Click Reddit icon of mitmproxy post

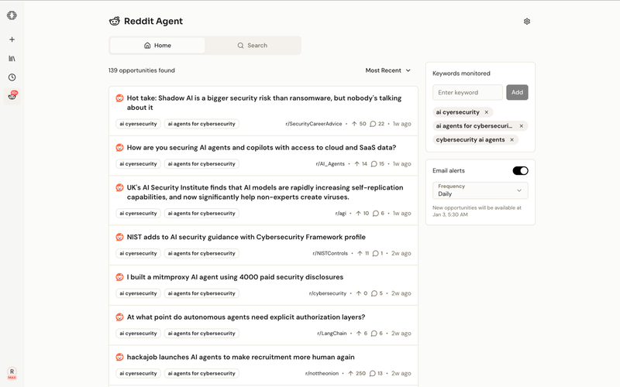119,277
